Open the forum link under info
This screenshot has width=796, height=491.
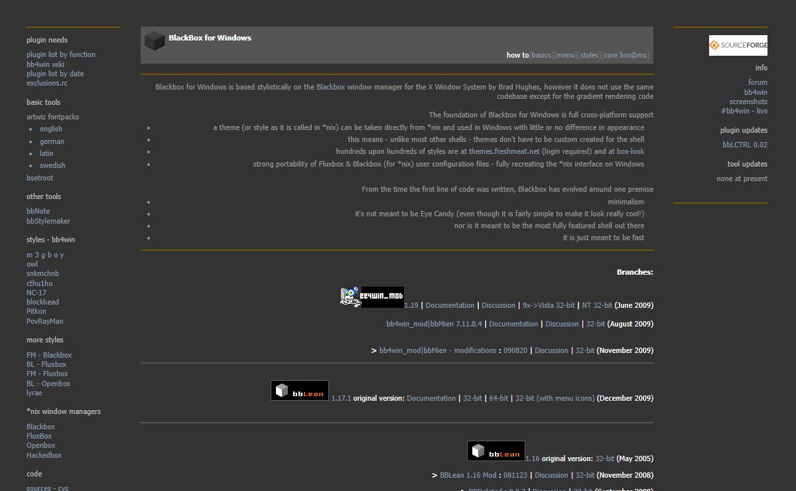point(758,82)
